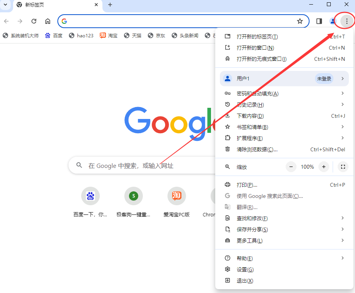Open the Chrome three-dot menu button

[347, 21]
